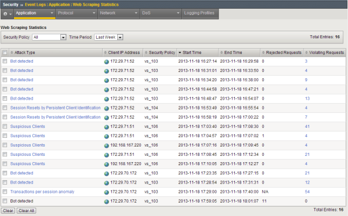Open the violating requests count 12 link

[x=307, y=182]
